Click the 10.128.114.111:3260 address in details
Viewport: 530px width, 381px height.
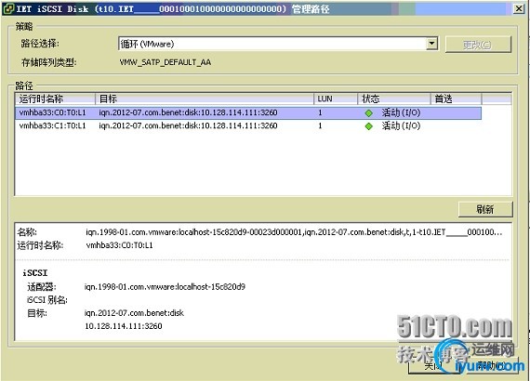point(124,326)
